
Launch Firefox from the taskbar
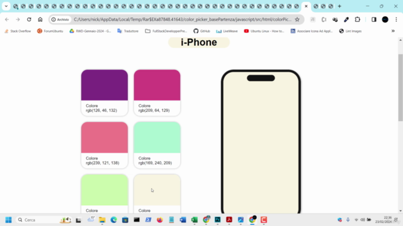[160, 220]
